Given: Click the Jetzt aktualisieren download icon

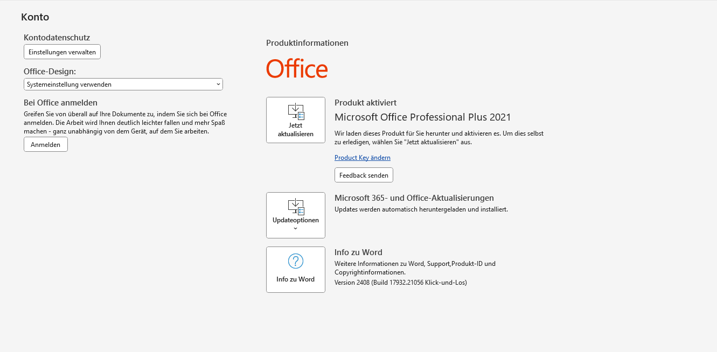Looking at the screenshot, I should pos(296,112).
